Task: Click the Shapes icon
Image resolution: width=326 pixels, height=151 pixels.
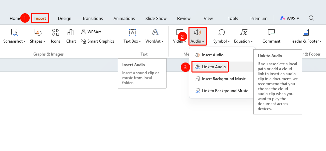Action: tap(38, 32)
